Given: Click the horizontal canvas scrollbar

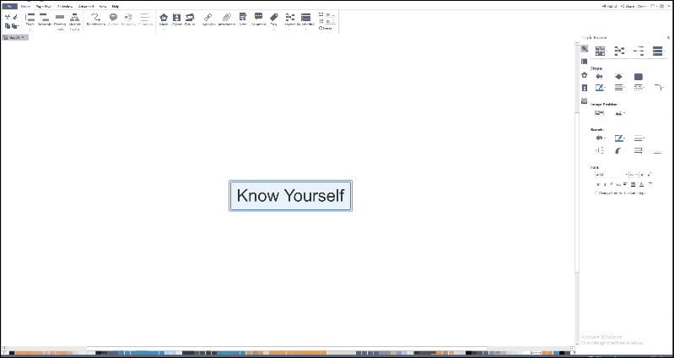Looking at the screenshot, I should coord(287,348).
